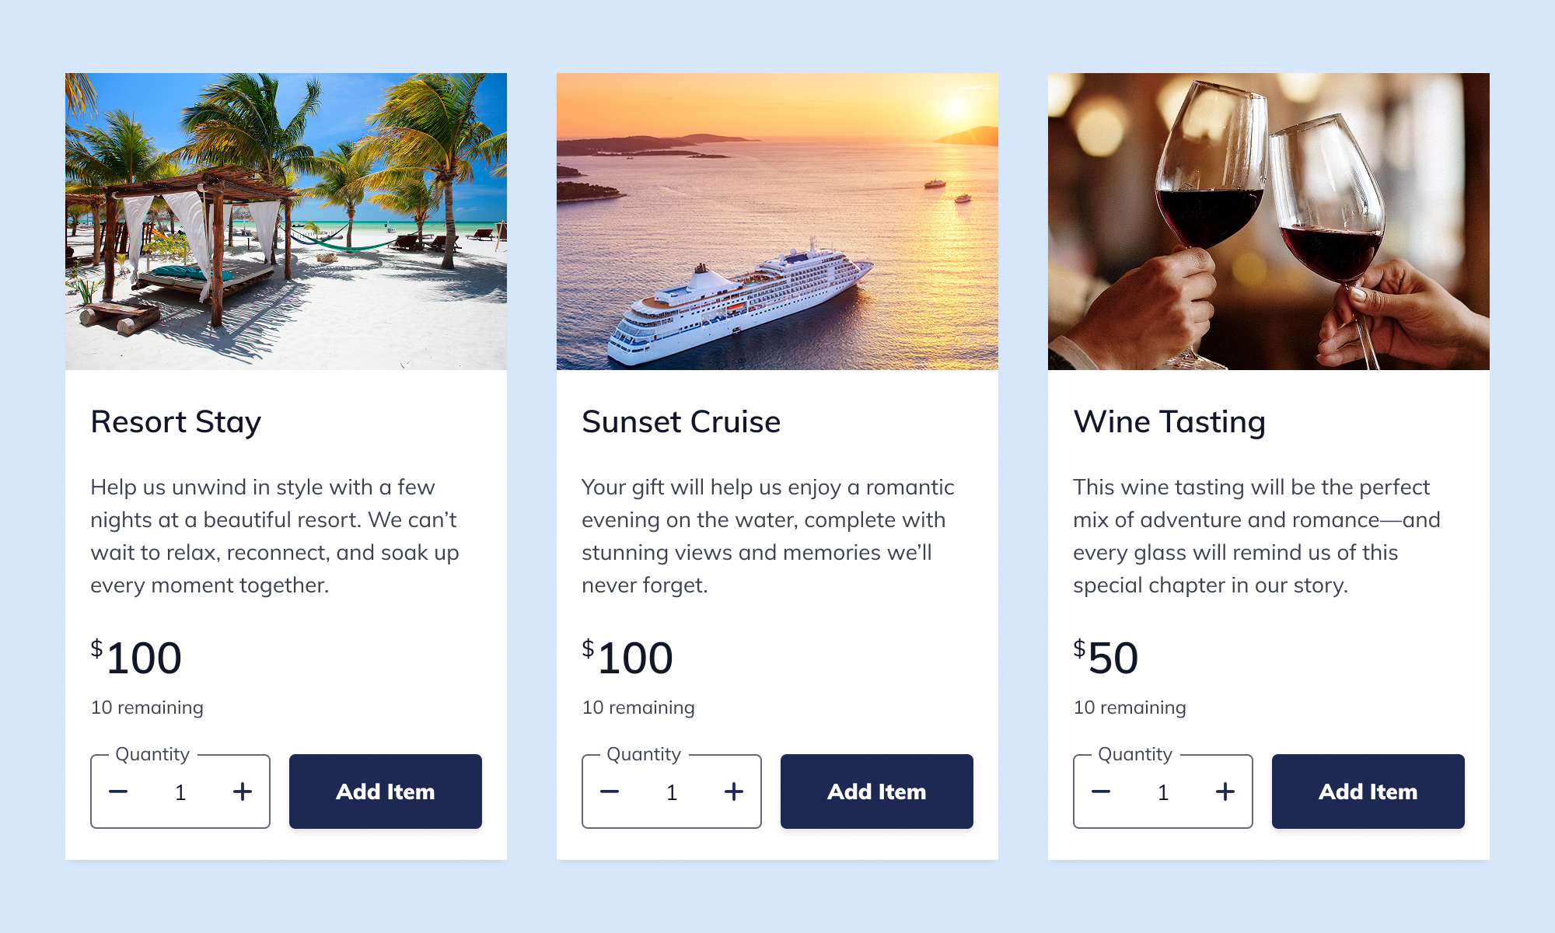Image resolution: width=1555 pixels, height=933 pixels.
Task: Open the wine glasses photo
Action: pyautogui.click(x=1269, y=222)
